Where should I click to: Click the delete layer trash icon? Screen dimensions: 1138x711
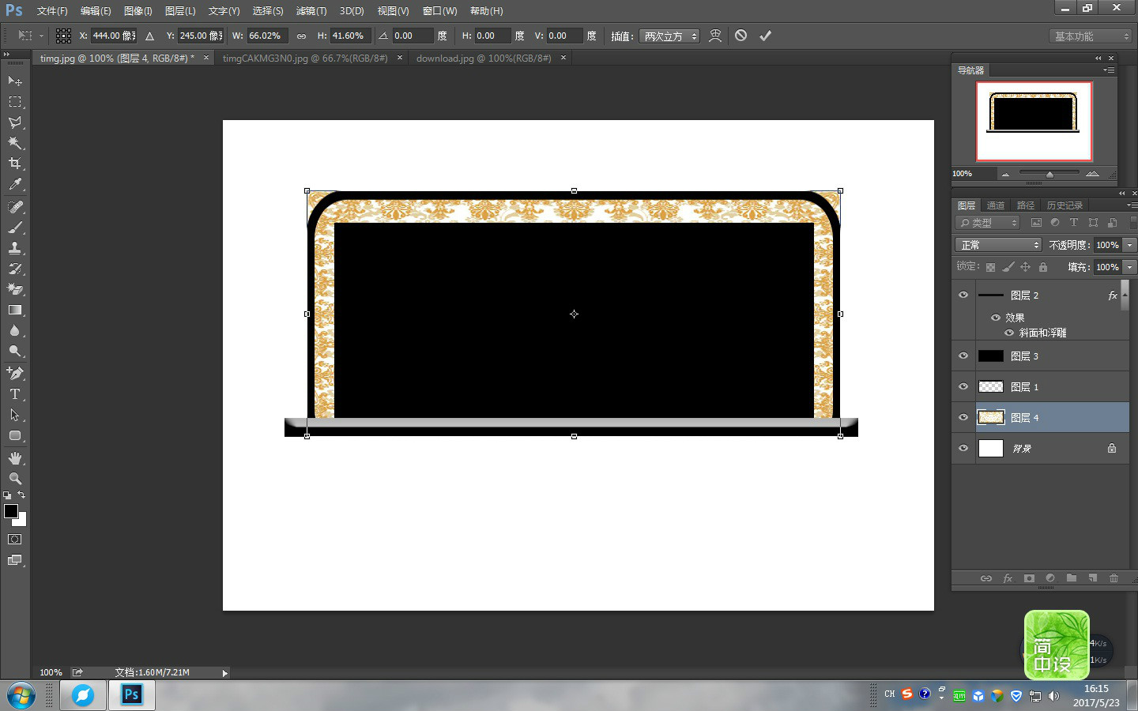coord(1114,578)
